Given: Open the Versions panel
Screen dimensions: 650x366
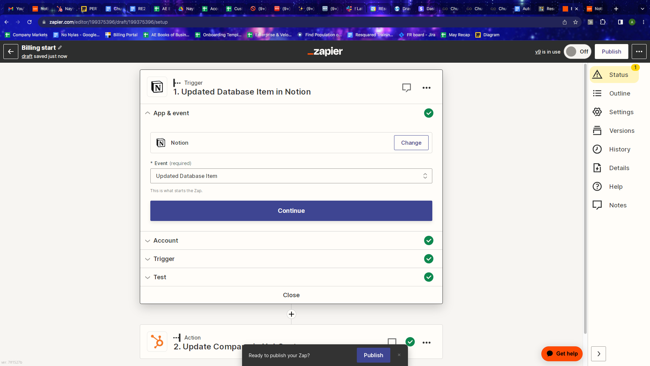Looking at the screenshot, I should pyautogui.click(x=614, y=131).
